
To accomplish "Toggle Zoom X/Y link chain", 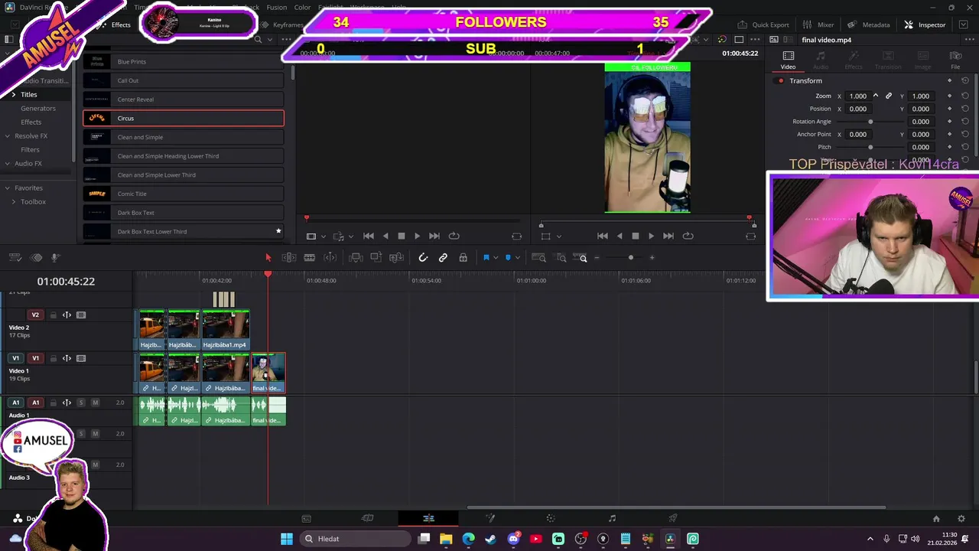I will 888,96.
